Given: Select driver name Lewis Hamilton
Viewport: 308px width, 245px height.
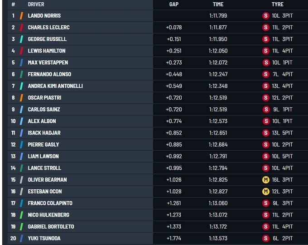Looking at the screenshot, I should [47, 51].
